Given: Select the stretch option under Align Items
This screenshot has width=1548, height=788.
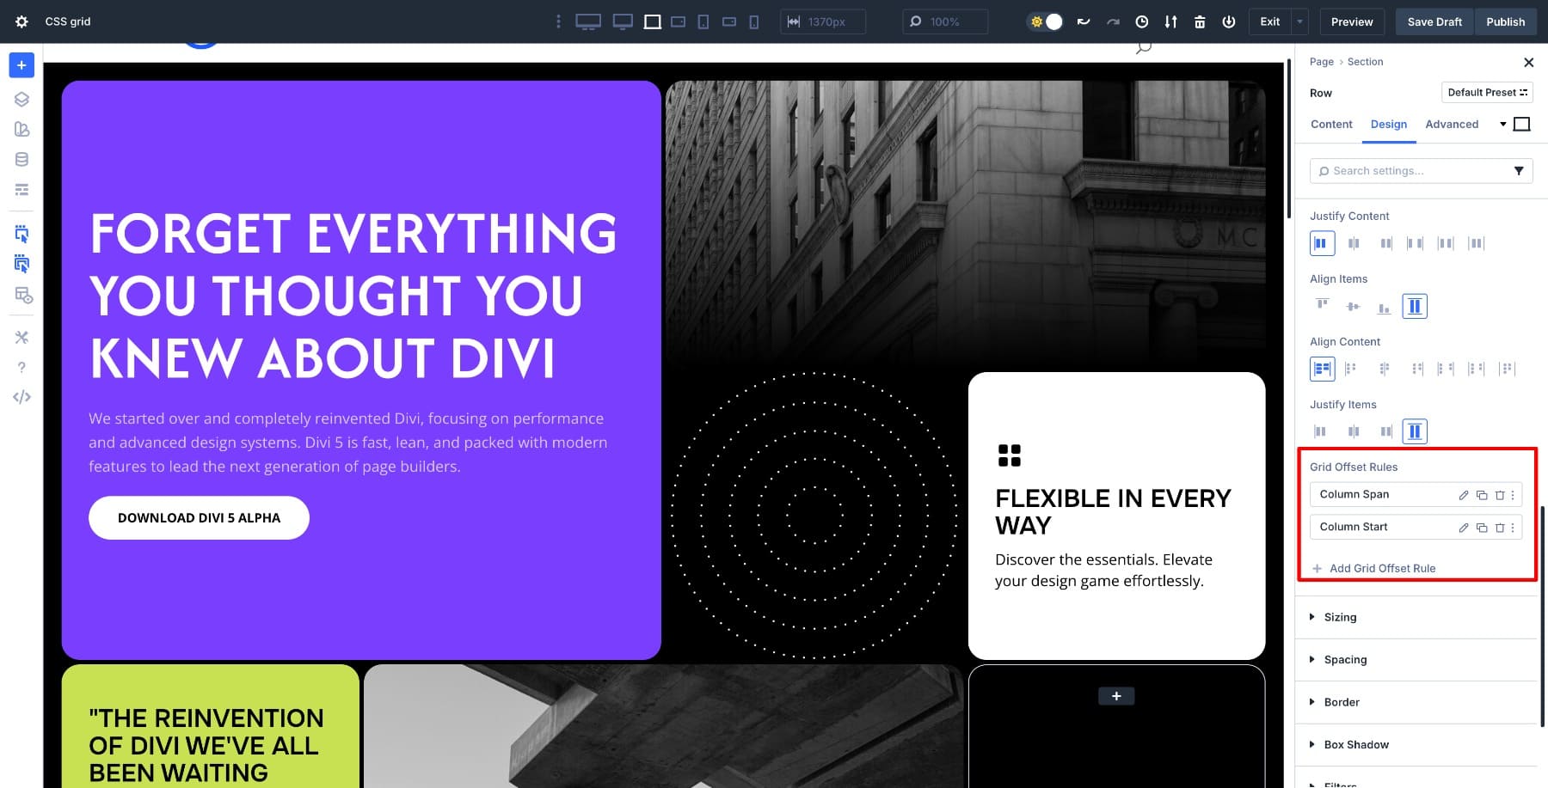Looking at the screenshot, I should pyautogui.click(x=1415, y=306).
